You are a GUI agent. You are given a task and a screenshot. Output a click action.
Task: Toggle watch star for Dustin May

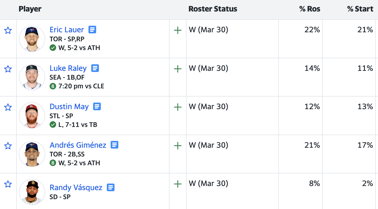8,107
